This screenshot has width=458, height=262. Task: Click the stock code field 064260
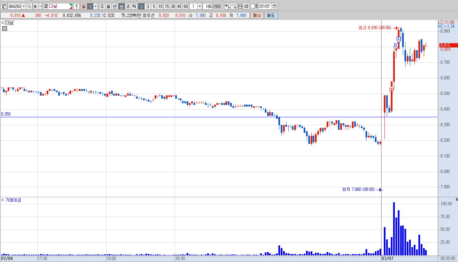[x=15, y=6]
